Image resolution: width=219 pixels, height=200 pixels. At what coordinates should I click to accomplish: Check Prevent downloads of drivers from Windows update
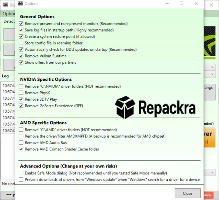coord(21,179)
